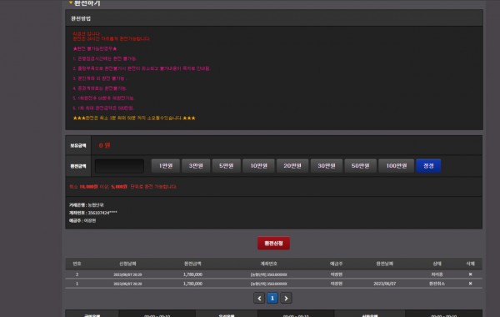The width and height of the screenshot is (500, 317).
Task: Go to the next page arrow
Action: [x=286, y=298]
